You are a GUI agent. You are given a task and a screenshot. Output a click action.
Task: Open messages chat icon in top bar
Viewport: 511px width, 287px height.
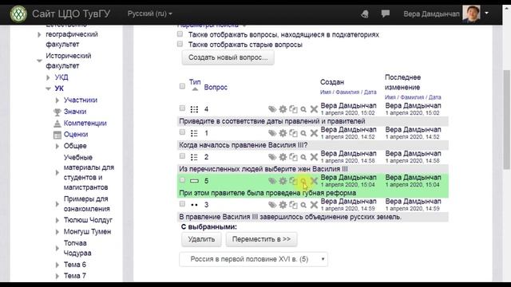pos(385,14)
